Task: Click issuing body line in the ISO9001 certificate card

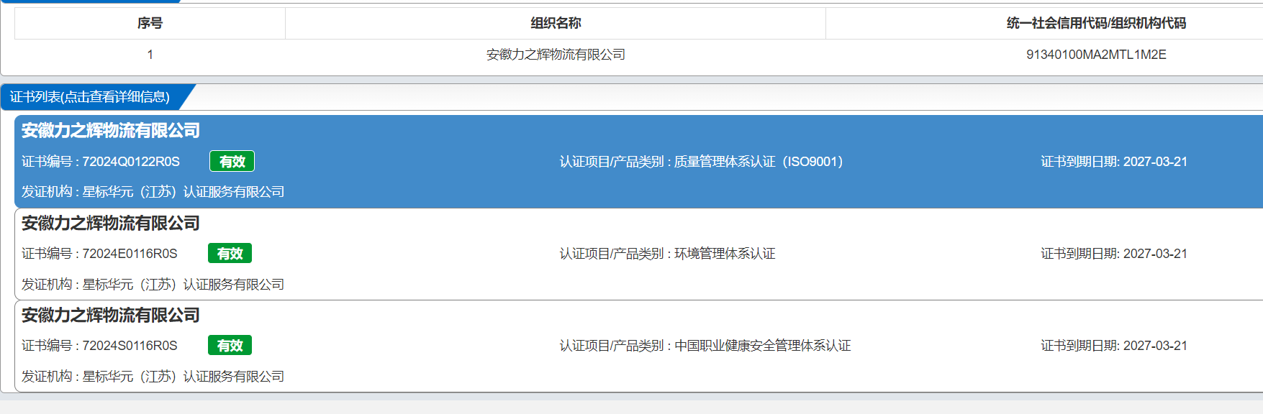Action: (x=153, y=192)
